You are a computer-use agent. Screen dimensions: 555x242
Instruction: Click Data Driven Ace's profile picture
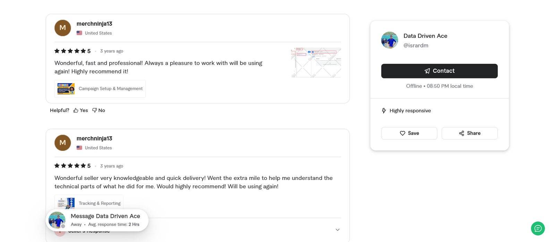pyautogui.click(x=389, y=40)
